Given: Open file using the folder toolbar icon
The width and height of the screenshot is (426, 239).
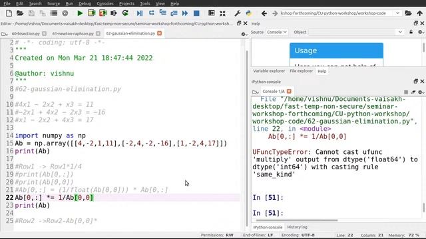Looking at the screenshot, I should [x=20, y=13].
